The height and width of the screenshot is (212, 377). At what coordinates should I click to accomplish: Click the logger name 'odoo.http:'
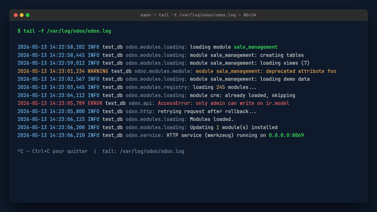coord(140,111)
